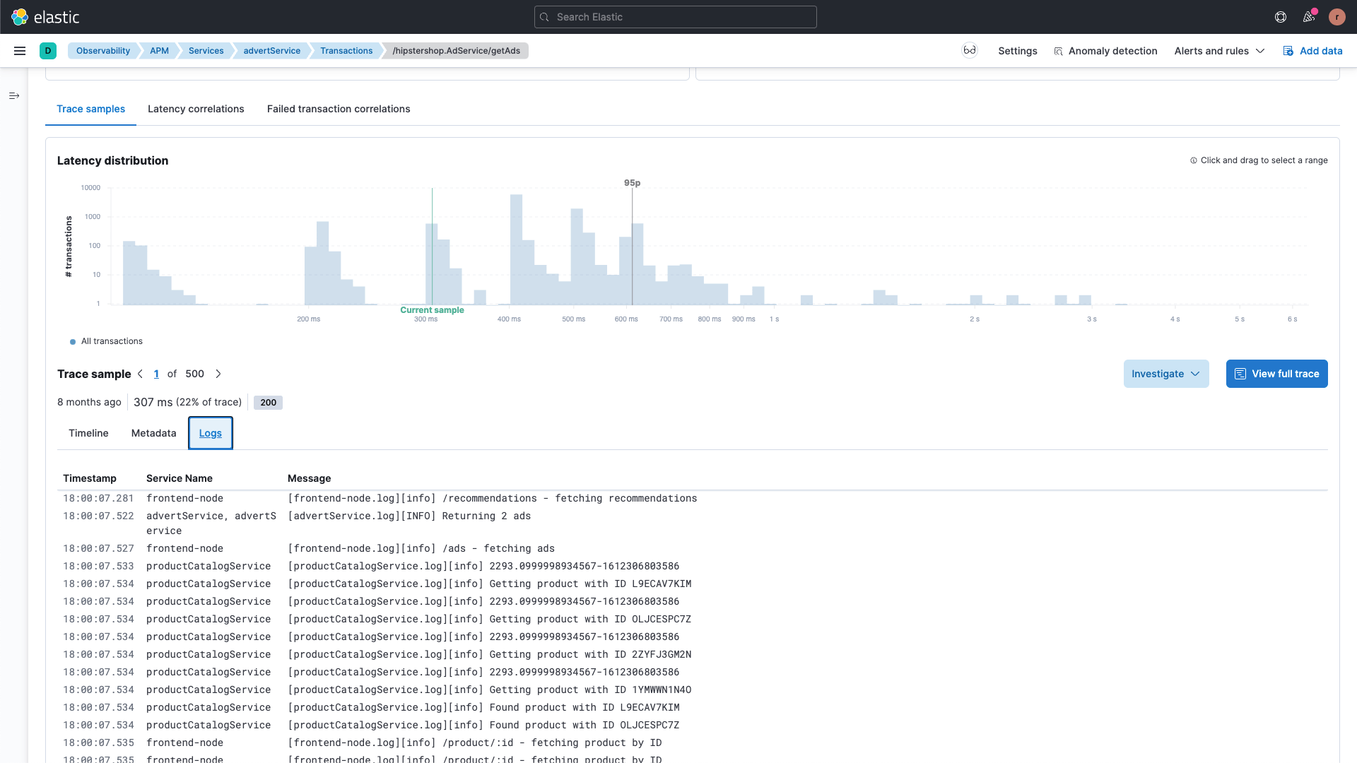Viewport: 1357px width, 763px height.
Task: Open the newsfeed notifications icon
Action: click(1309, 17)
